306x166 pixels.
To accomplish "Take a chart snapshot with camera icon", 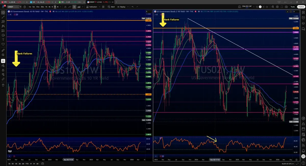I will click(x=286, y=6).
